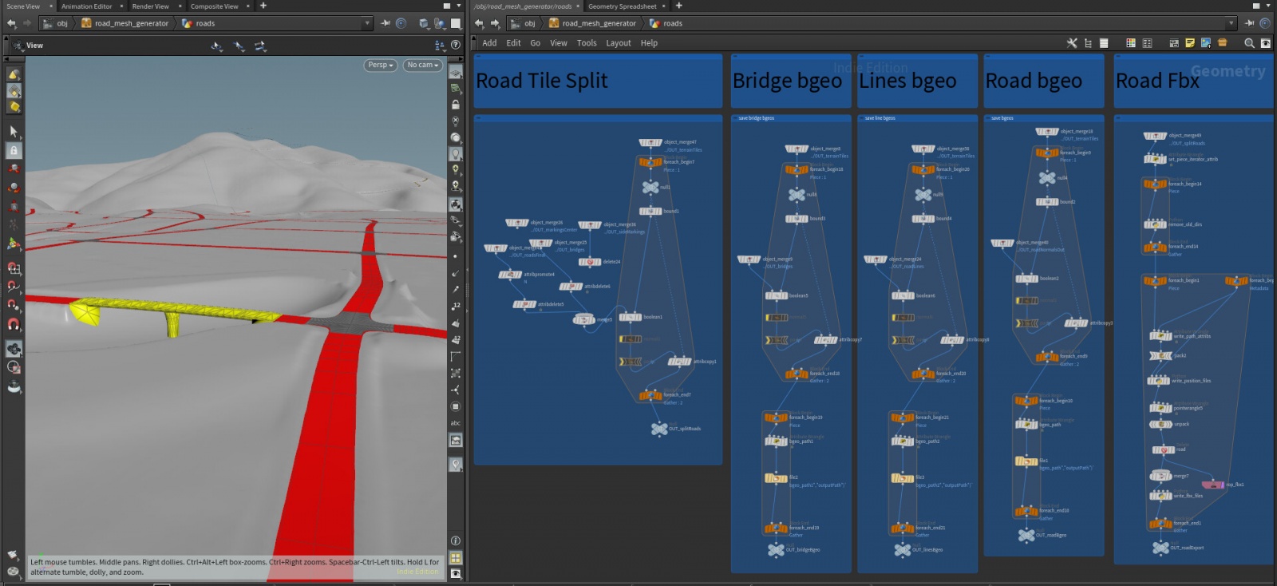
Task: Expand the scene view path dropdown arrow
Action: pyautogui.click(x=367, y=23)
